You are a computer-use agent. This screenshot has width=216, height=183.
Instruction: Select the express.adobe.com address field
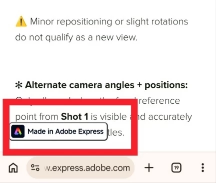pyautogui.click(x=80, y=168)
